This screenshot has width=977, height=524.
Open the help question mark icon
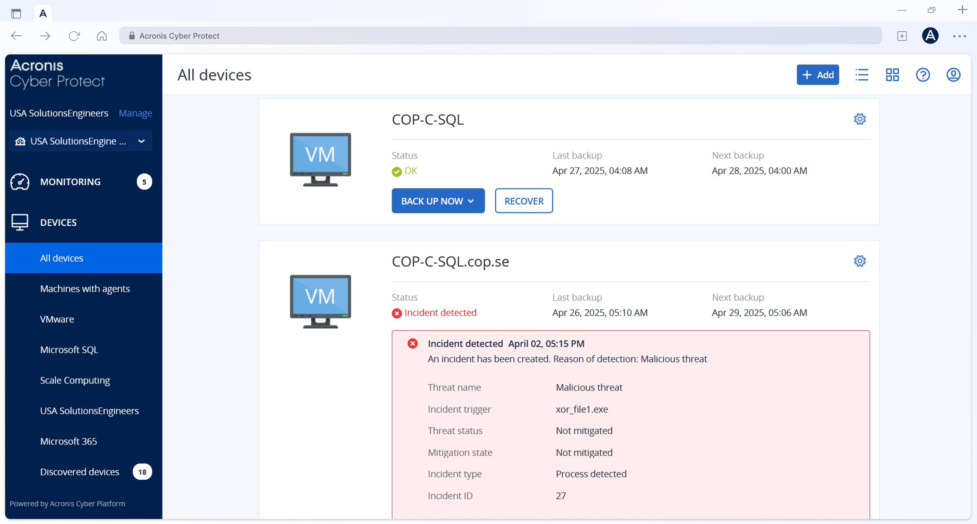click(x=923, y=75)
